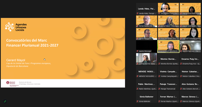Click subtitle 'Cap de la Unitat de Fons i Programes europeus'
202x107 pixels.
(x=28, y=63)
